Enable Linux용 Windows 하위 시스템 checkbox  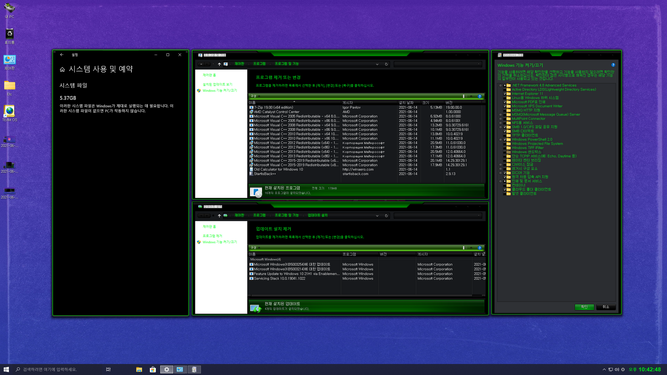(505, 98)
